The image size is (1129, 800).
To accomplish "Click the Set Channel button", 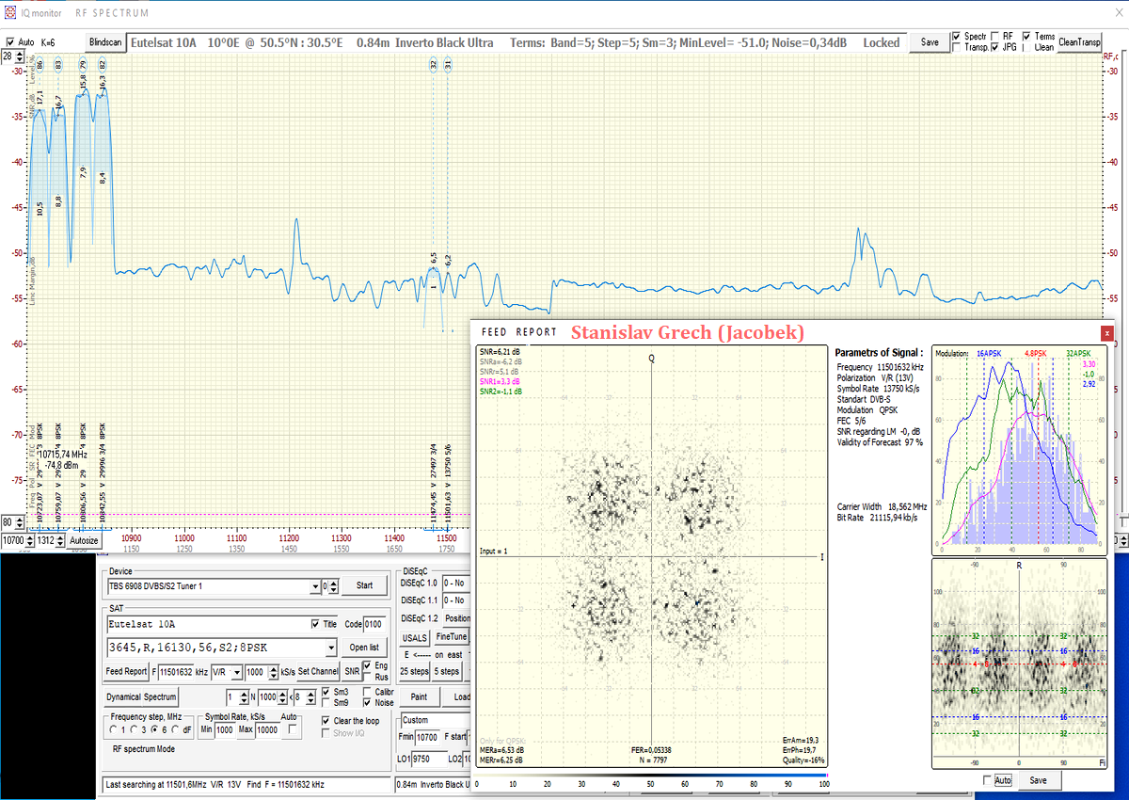I will pos(318,672).
